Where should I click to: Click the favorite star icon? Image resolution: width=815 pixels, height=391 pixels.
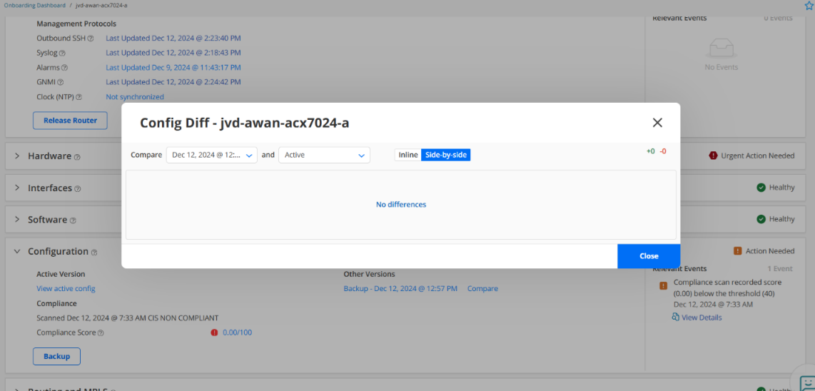809,5
